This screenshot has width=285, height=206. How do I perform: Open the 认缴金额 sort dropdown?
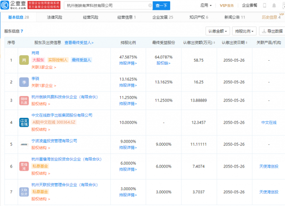[x=218, y=31]
